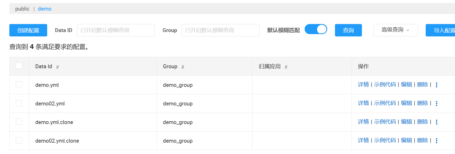
Task: Sort the table by Group column
Action: pyautogui.click(x=183, y=67)
